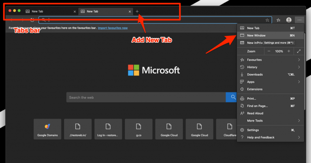Open Extensions from the menu
The image size is (311, 163).
point(271,89)
